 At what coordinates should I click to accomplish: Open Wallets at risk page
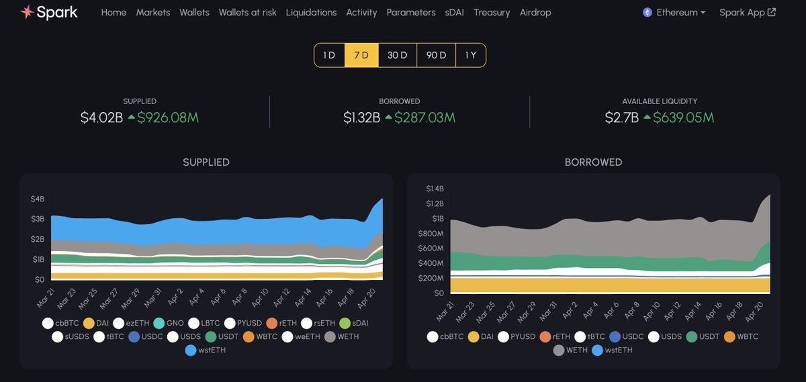(247, 12)
